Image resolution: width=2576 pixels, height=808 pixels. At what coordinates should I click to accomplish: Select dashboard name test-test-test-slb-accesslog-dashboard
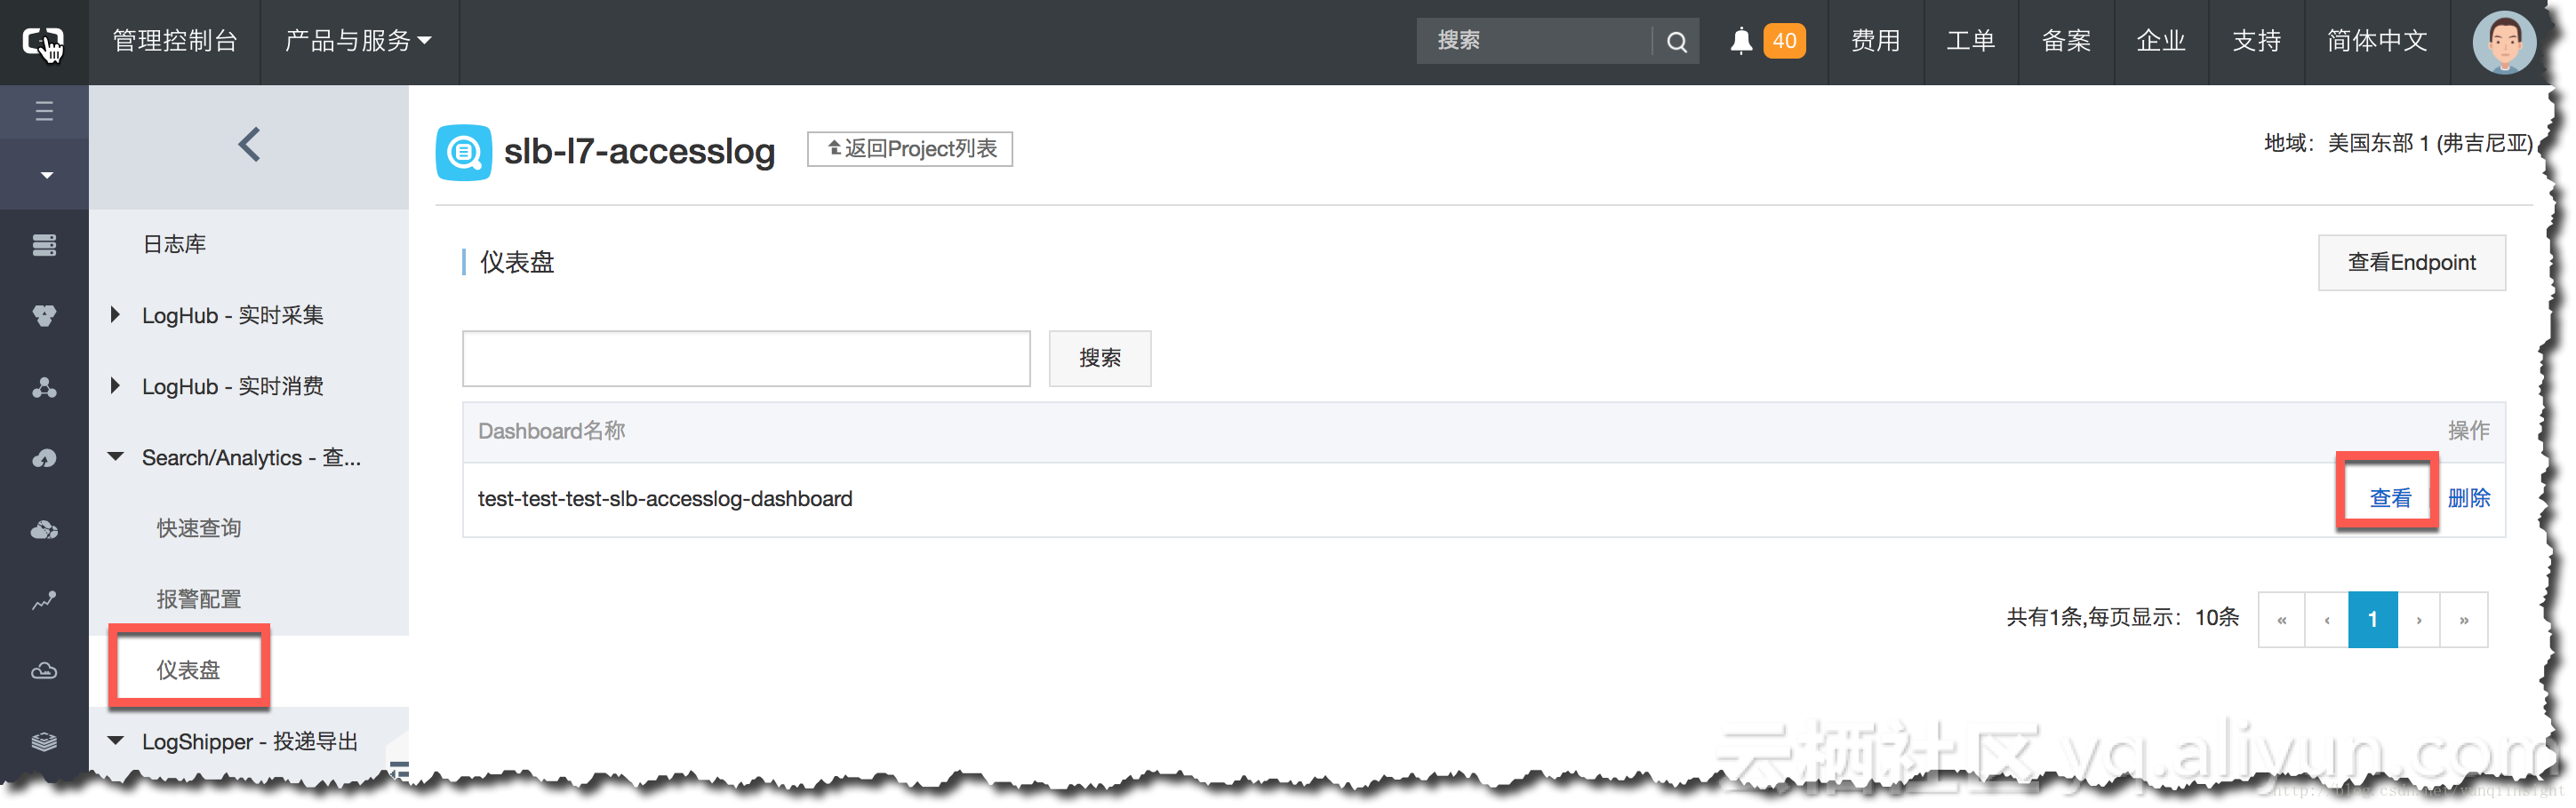click(x=665, y=498)
